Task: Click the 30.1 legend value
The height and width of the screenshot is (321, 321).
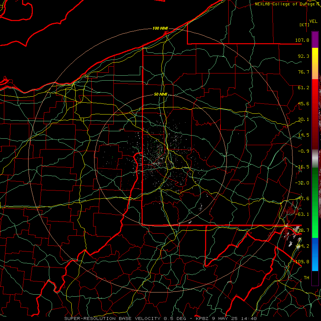Action: tap(304, 119)
